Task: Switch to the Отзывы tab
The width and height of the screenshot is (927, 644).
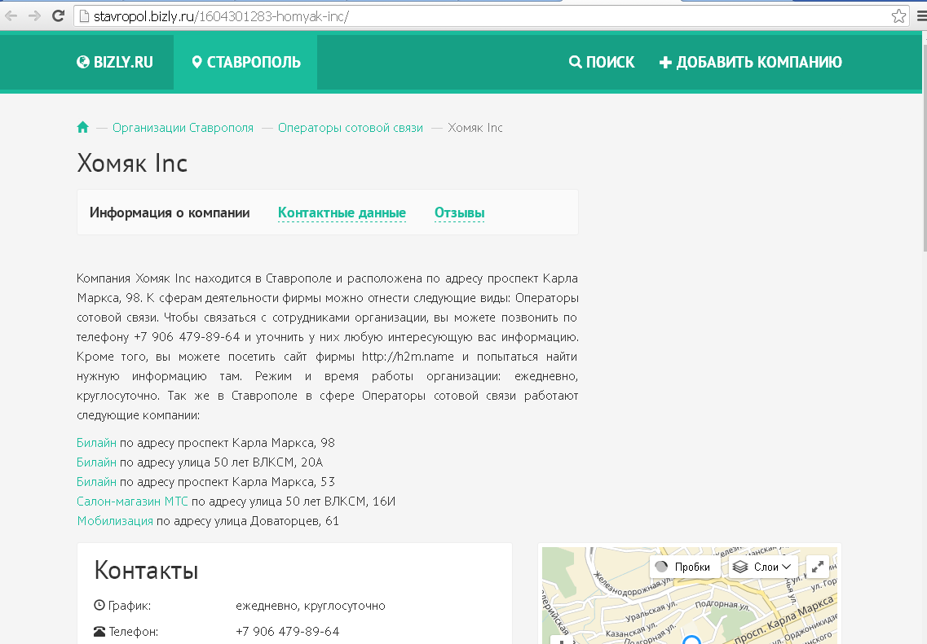Action: coord(459,213)
